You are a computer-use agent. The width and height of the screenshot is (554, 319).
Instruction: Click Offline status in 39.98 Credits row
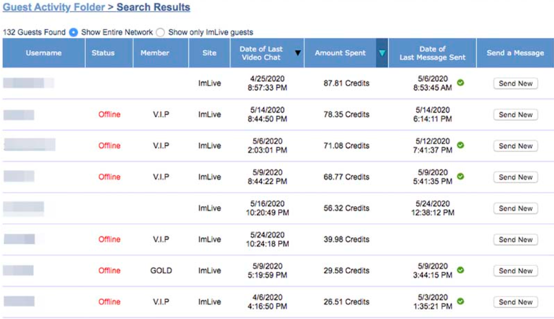pyautogui.click(x=109, y=239)
